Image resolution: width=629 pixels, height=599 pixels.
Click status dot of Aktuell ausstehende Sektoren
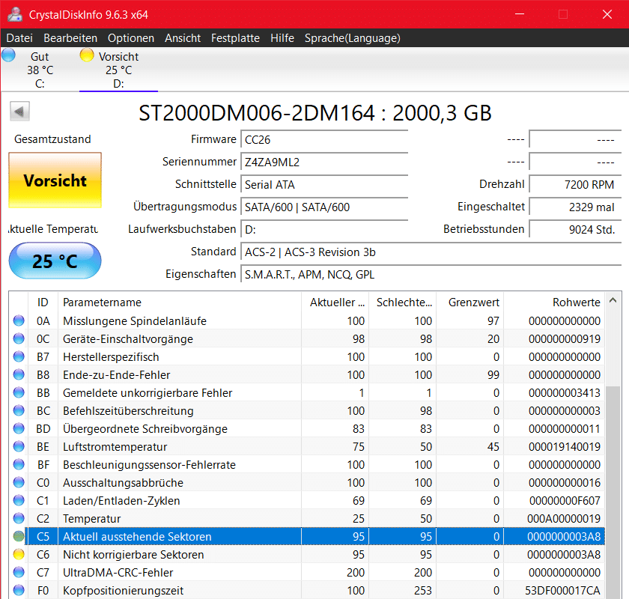19,537
